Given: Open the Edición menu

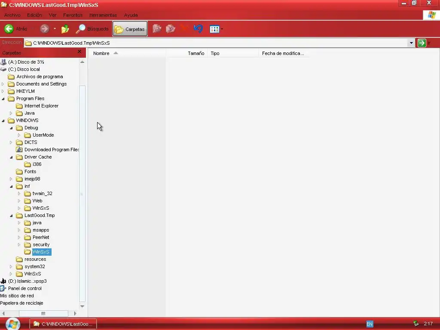Looking at the screenshot, I should point(34,15).
